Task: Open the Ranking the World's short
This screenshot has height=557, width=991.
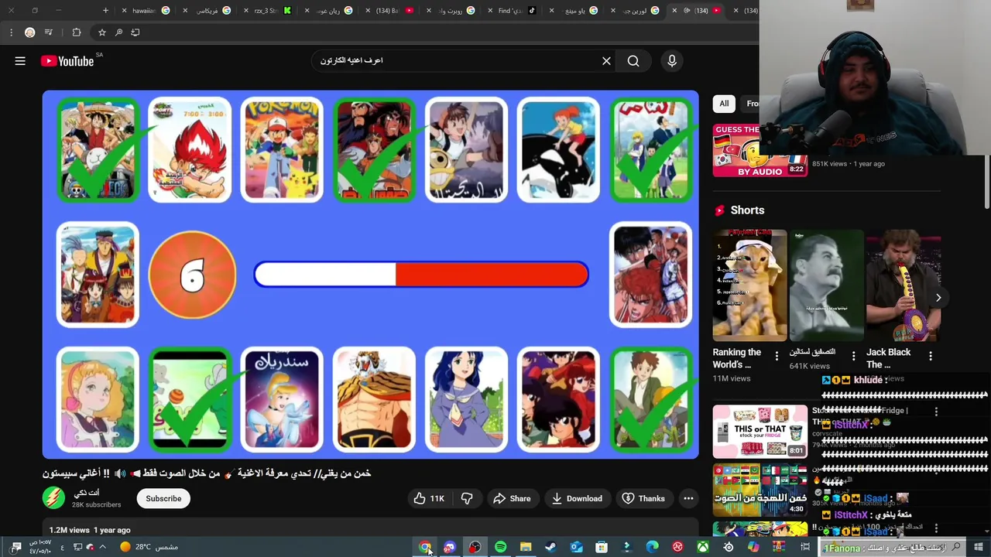Action: tap(749, 285)
